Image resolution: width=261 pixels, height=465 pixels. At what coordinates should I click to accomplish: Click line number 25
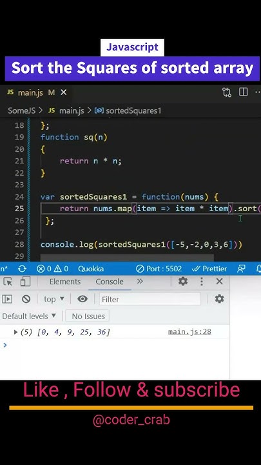(x=19, y=209)
